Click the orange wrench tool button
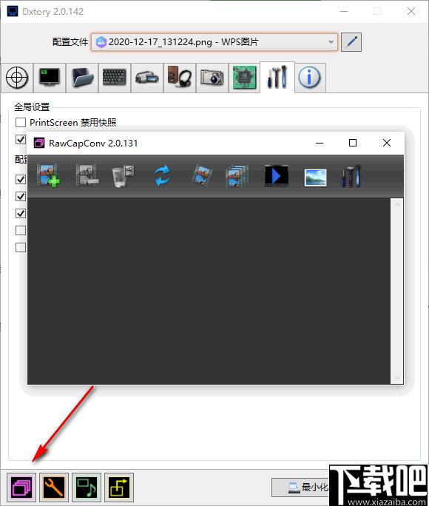429x506 pixels. (54, 488)
